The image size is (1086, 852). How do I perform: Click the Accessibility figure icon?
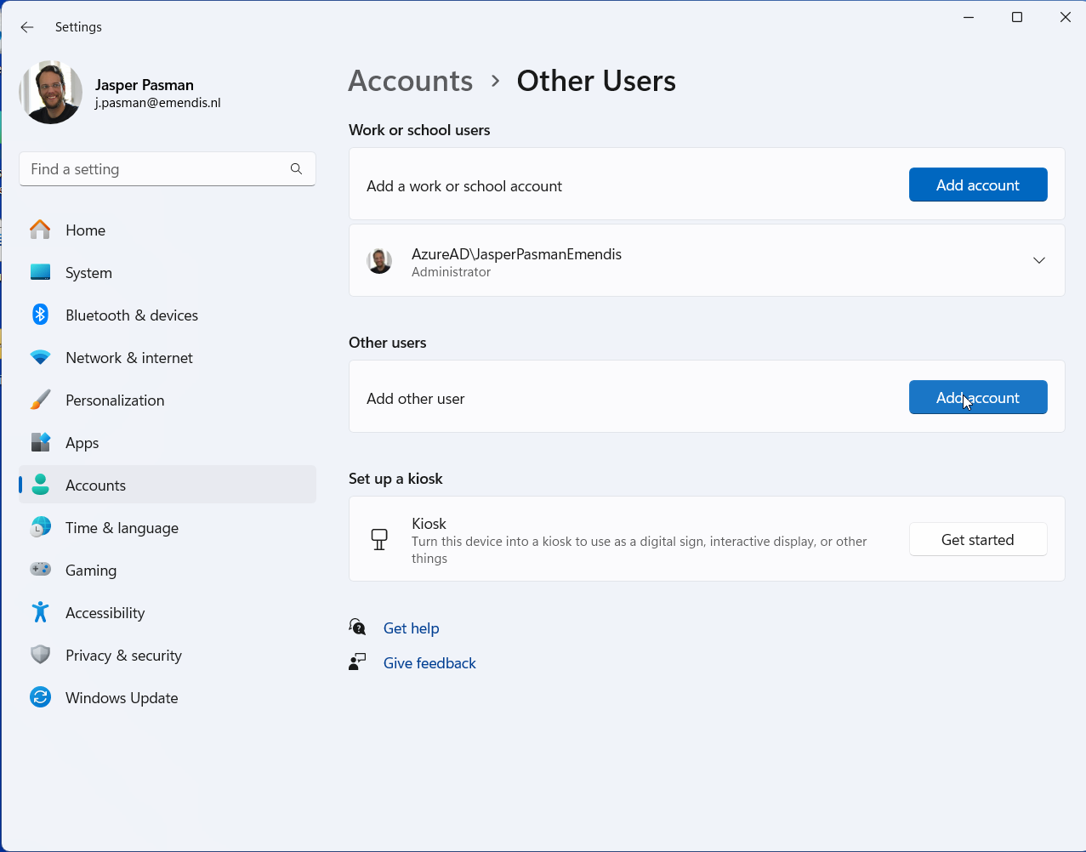pyautogui.click(x=40, y=612)
